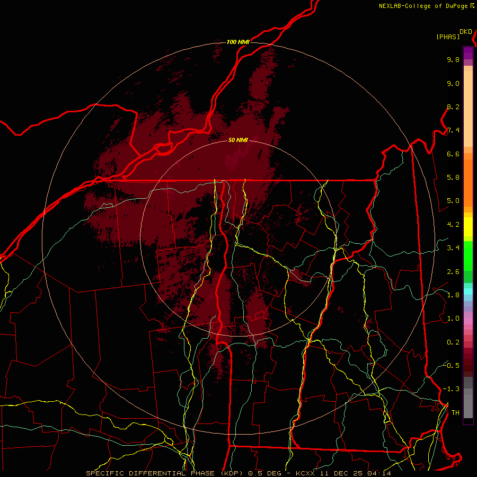Click the -1.3 legend value
Viewport: 477px width, 477px height.
coord(451,389)
